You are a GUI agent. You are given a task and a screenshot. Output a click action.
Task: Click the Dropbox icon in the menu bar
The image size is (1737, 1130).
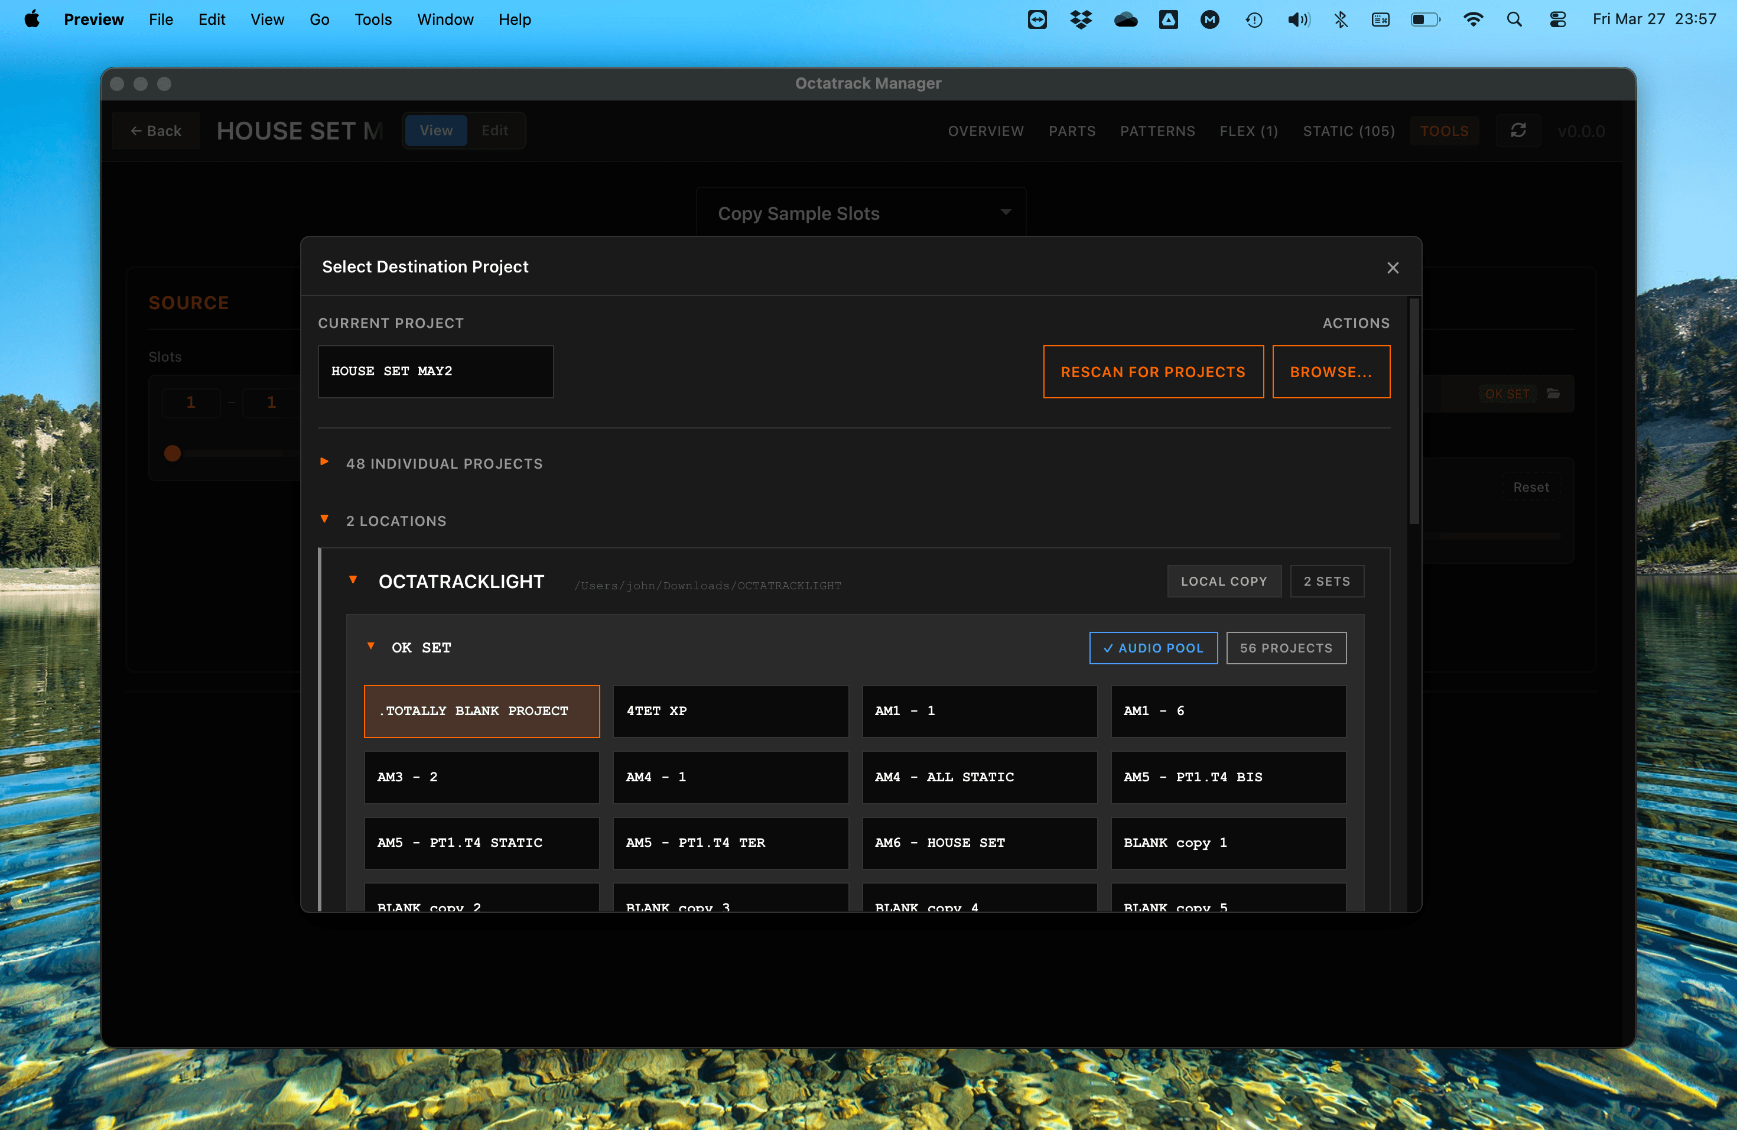(1080, 20)
